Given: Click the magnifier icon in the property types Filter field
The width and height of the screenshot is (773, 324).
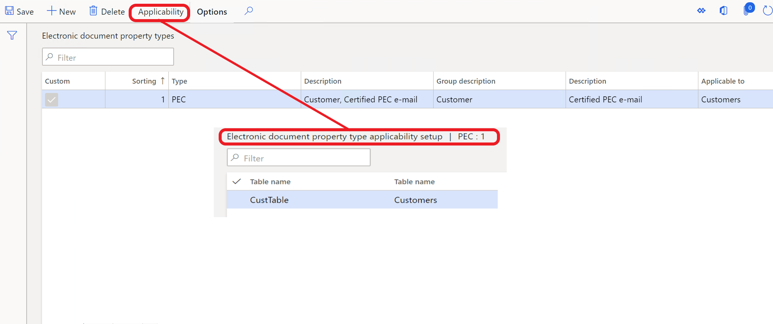Looking at the screenshot, I should pos(50,57).
